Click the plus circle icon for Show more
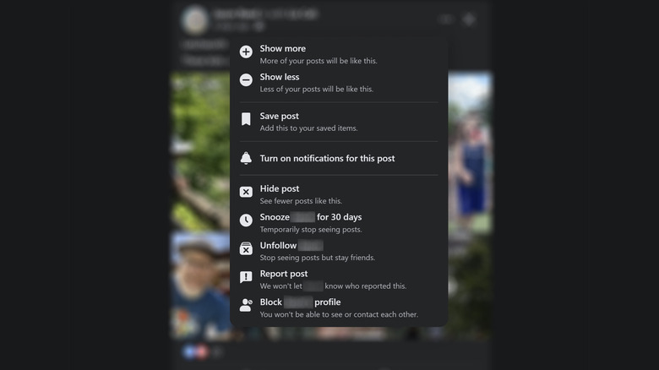 point(246,52)
